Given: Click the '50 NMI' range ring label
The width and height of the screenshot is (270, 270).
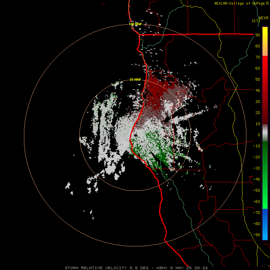Looking at the screenshot, I should pyautogui.click(x=135, y=79).
